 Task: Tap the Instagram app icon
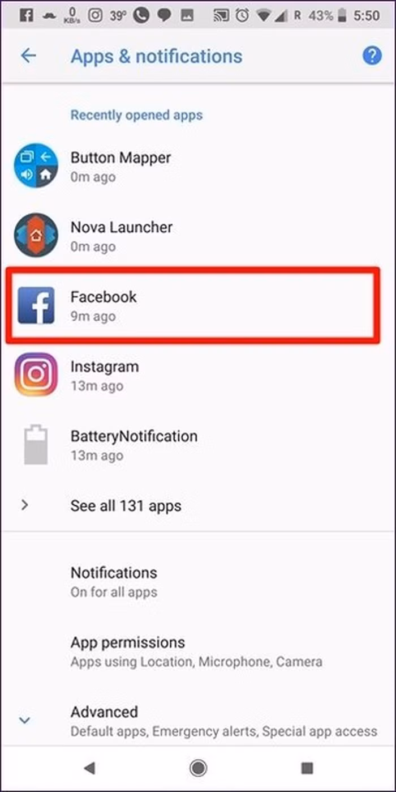tap(36, 374)
